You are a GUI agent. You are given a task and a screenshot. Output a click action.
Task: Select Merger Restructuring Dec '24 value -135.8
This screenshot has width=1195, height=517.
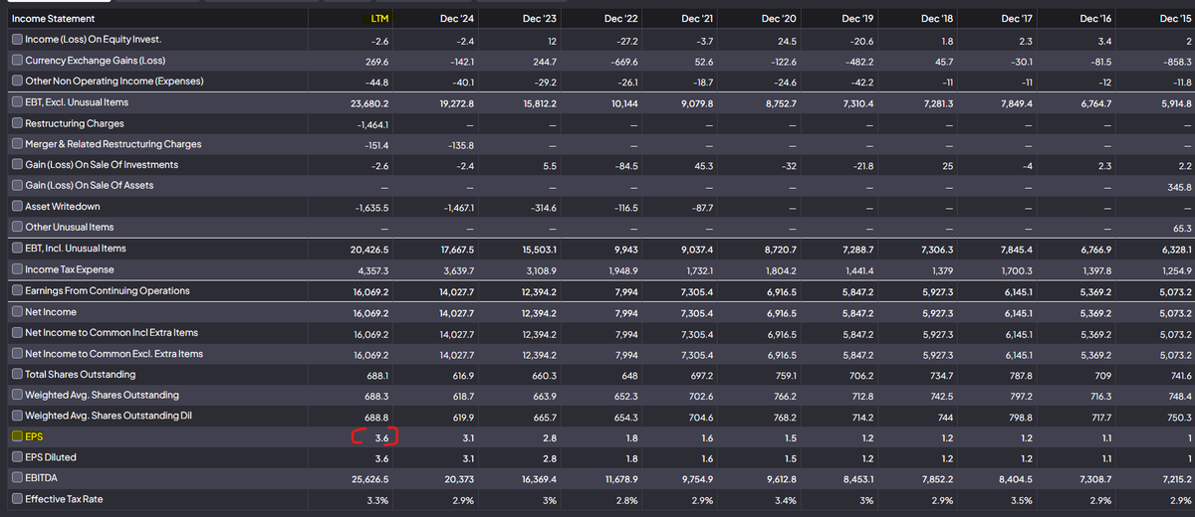tap(461, 145)
